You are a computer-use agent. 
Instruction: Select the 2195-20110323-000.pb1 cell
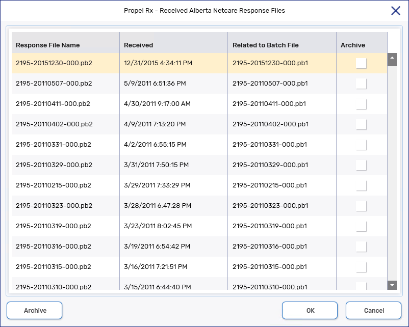(x=270, y=206)
